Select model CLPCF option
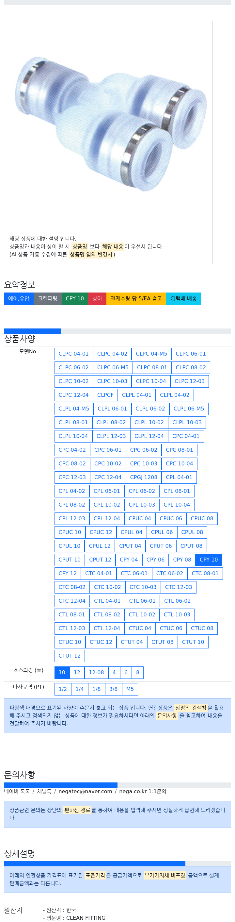Viewport: 235px width, 922px height. point(105,394)
